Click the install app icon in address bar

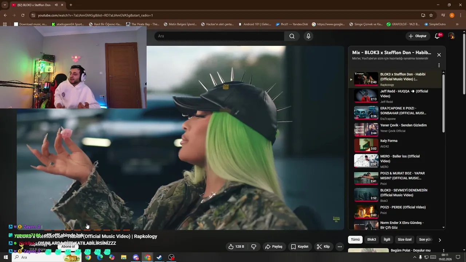coord(423,15)
